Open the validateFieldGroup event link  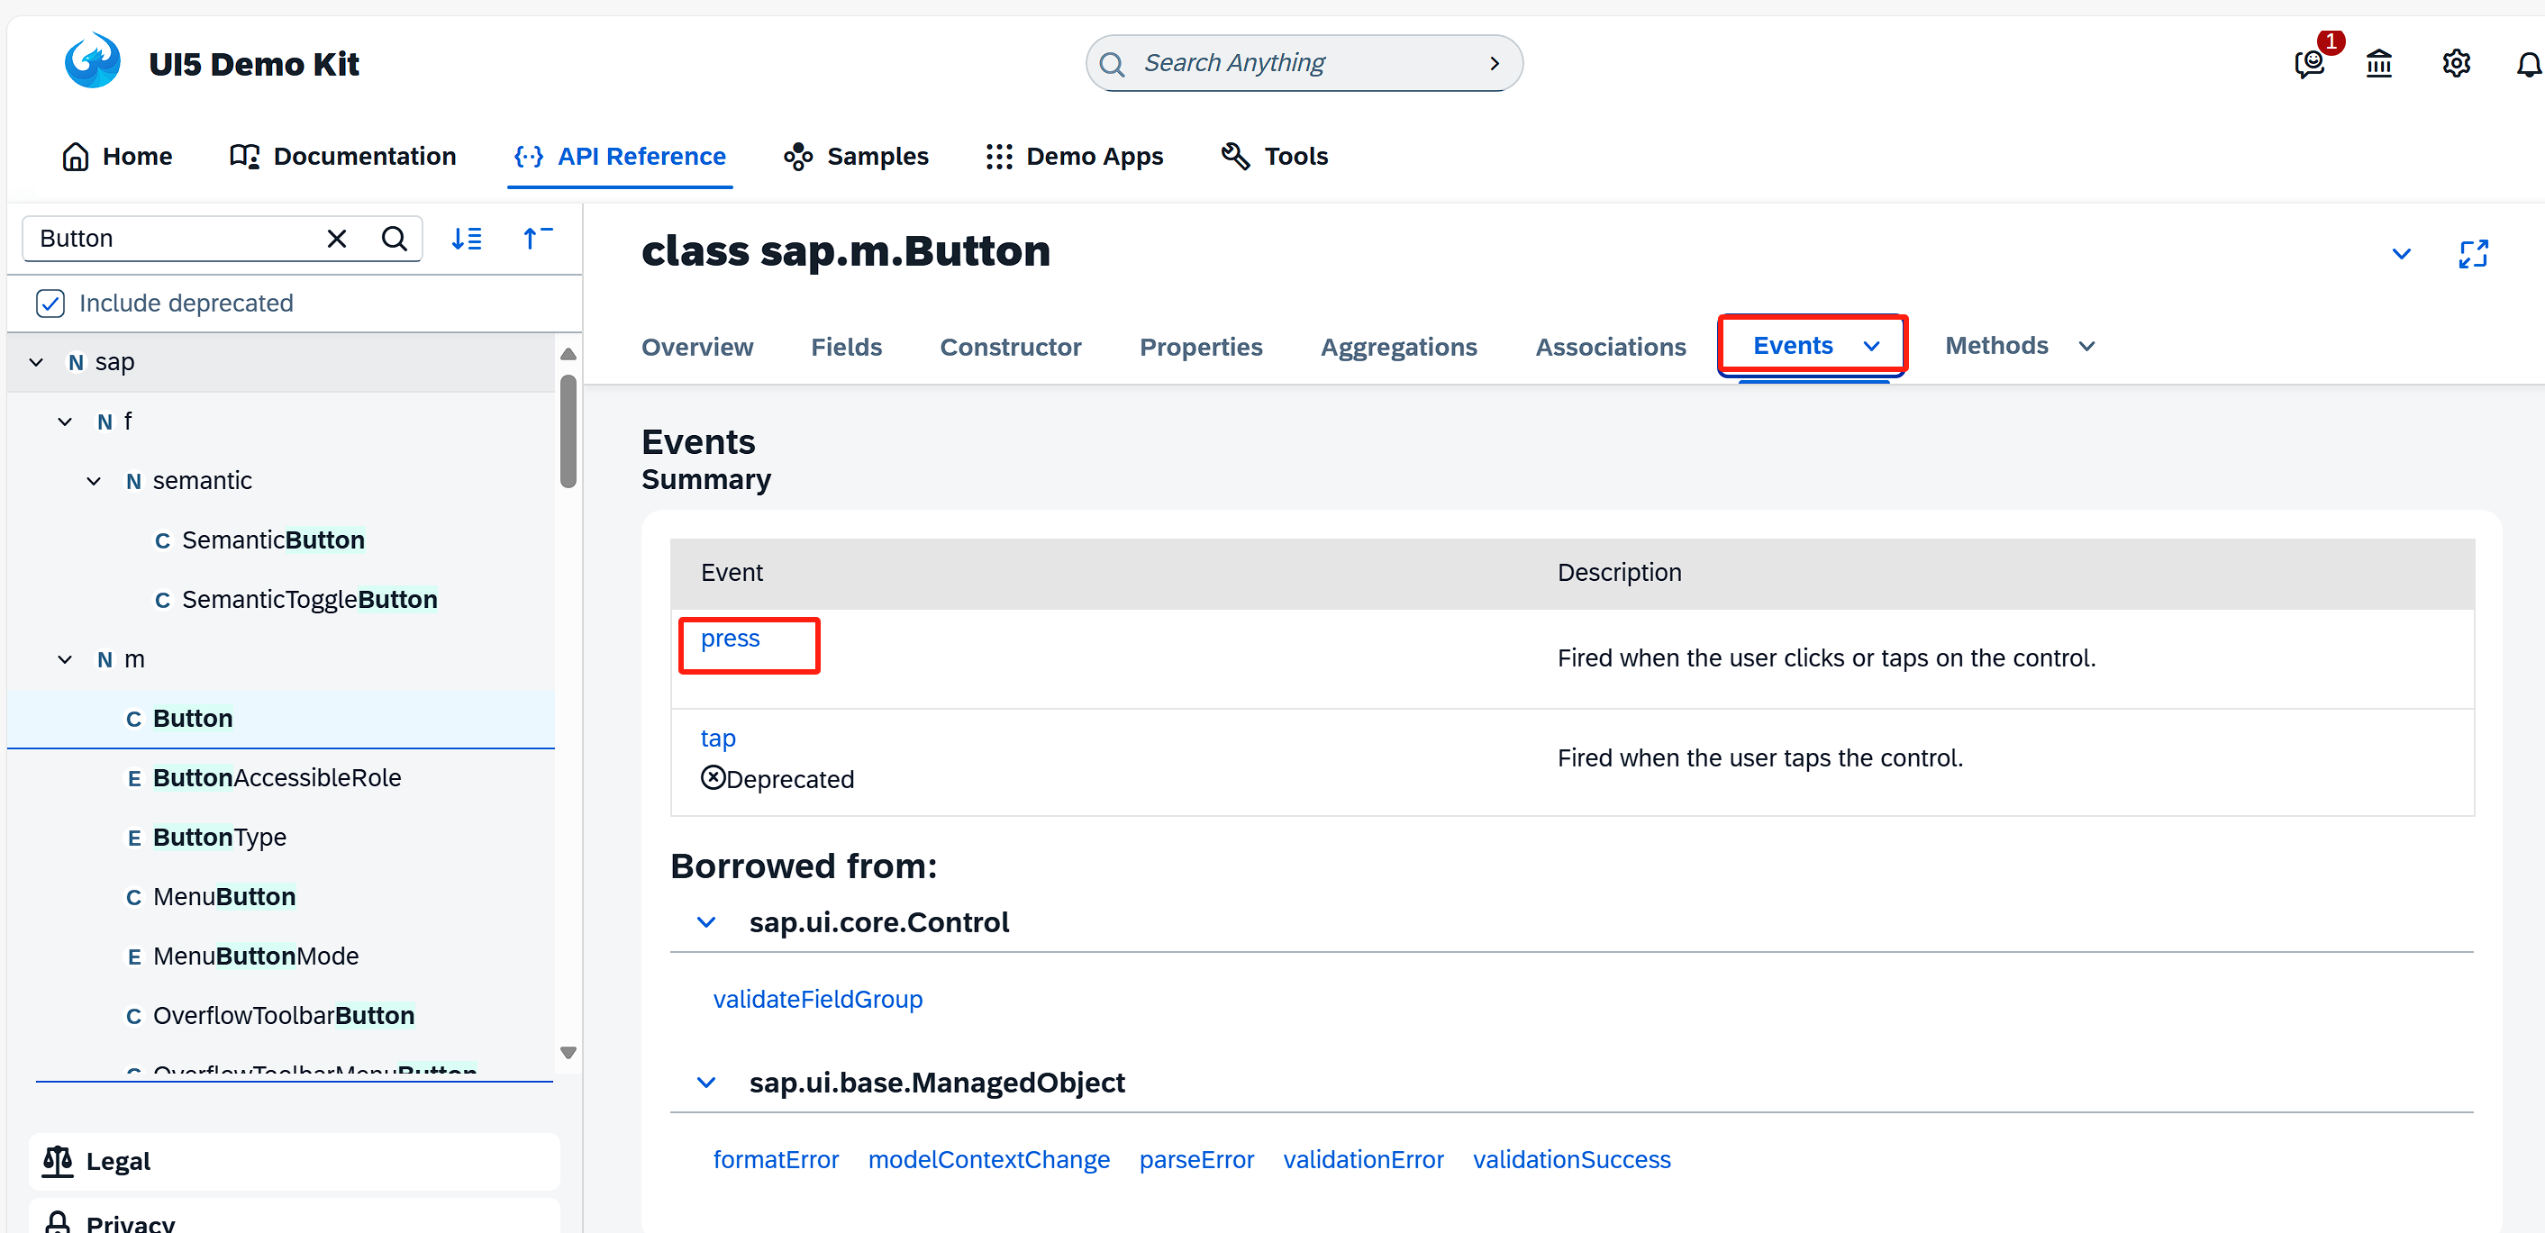(817, 999)
